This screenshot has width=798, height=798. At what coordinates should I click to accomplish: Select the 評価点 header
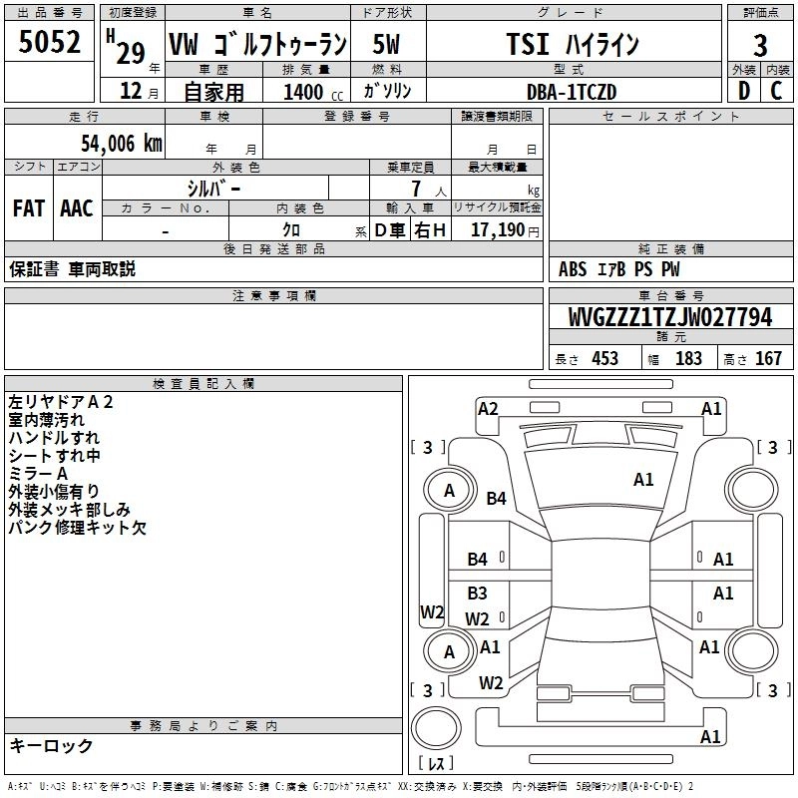click(760, 13)
